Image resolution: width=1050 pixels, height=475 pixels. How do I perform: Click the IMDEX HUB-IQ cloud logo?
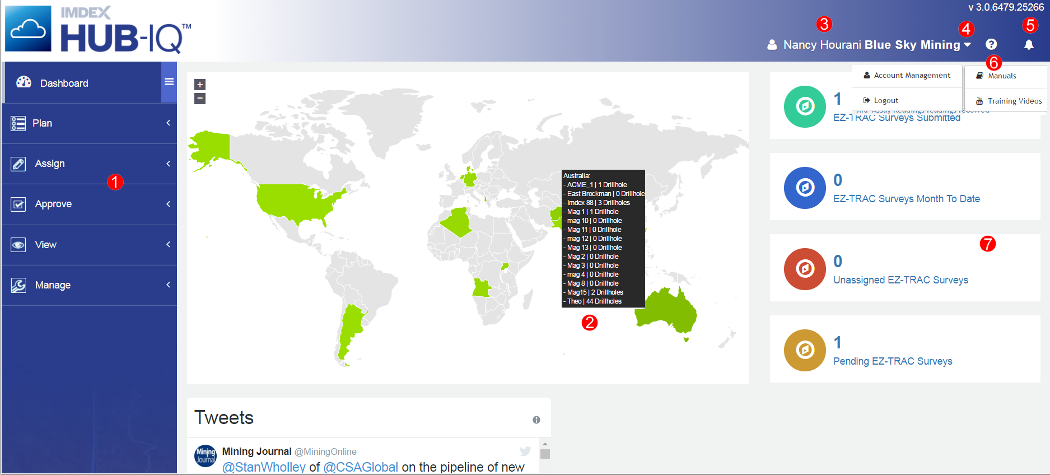coord(28,29)
